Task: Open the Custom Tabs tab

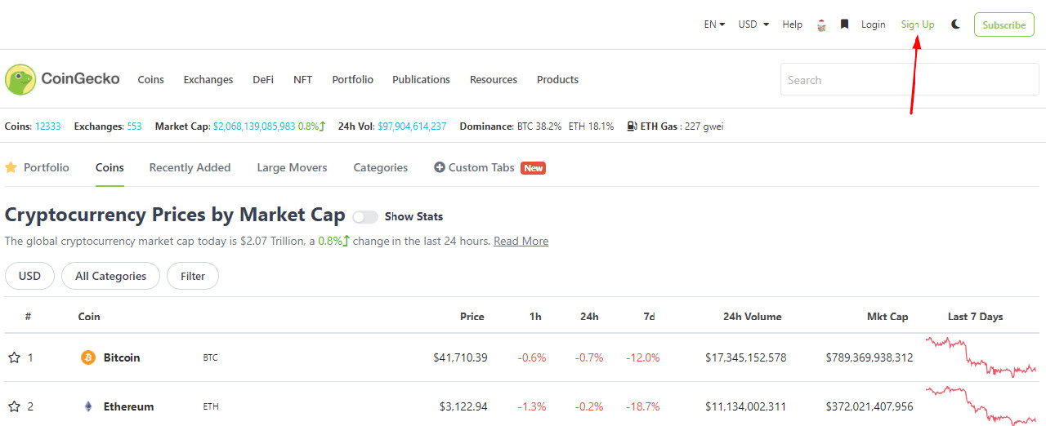Action: (x=481, y=167)
